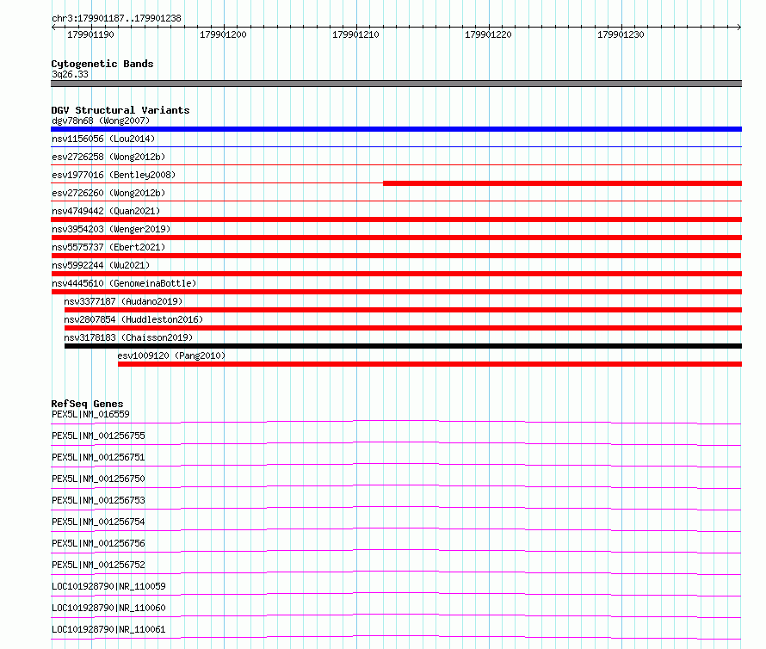The height and width of the screenshot is (649, 766).
Task: Open transcript PEX5L|NM_001256754
Action: (x=98, y=522)
